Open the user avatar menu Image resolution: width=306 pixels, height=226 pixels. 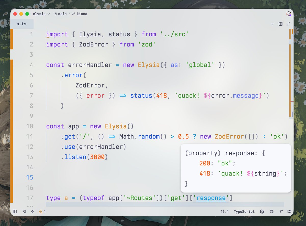(289, 14)
